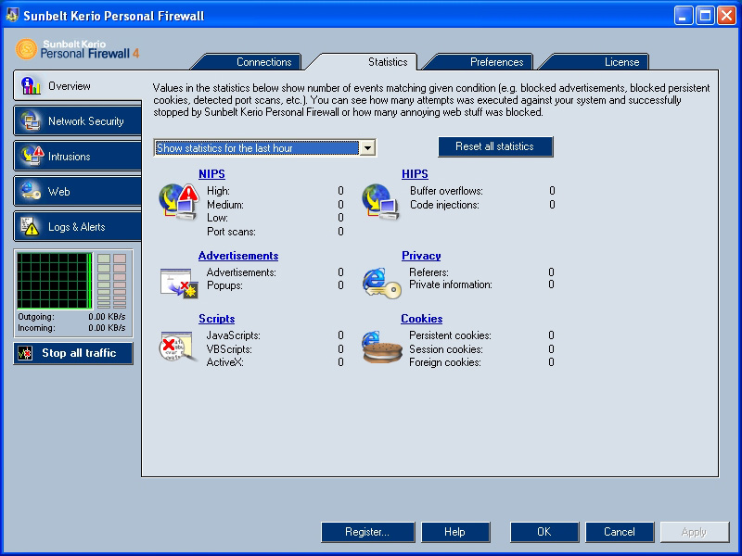Click the 'Medium:' NIPS label
This screenshot has height=556, width=742.
click(x=225, y=205)
